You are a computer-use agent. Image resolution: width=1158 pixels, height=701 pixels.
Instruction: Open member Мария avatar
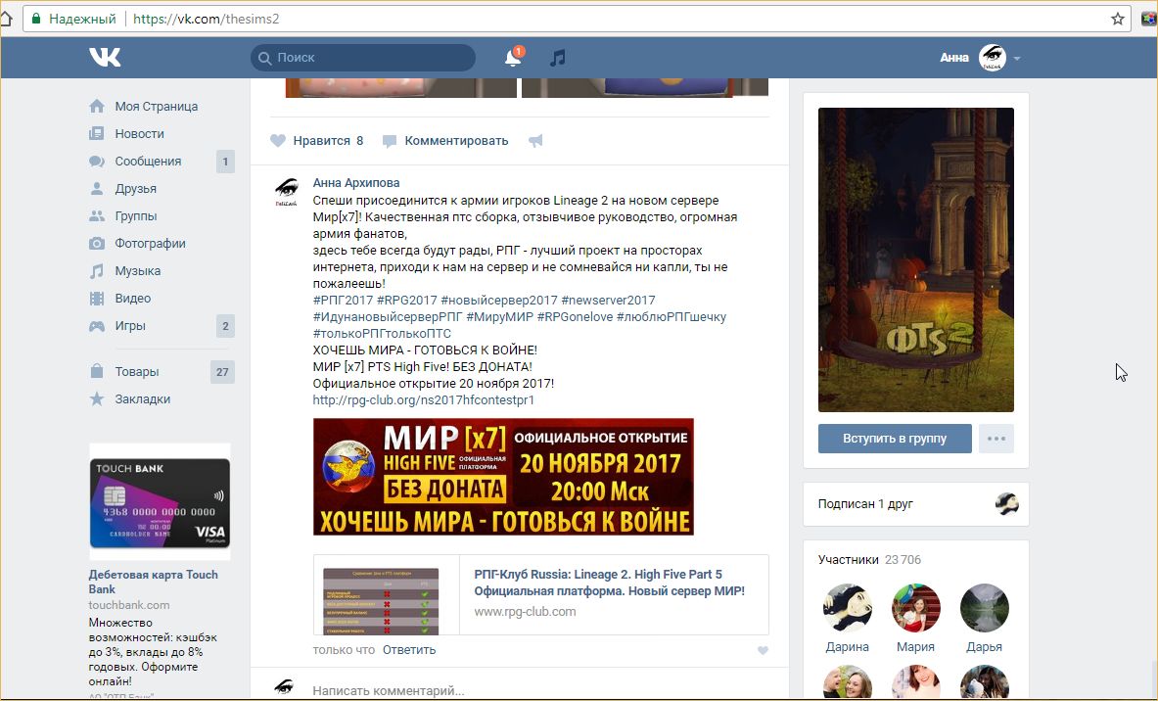pyautogui.click(x=916, y=608)
